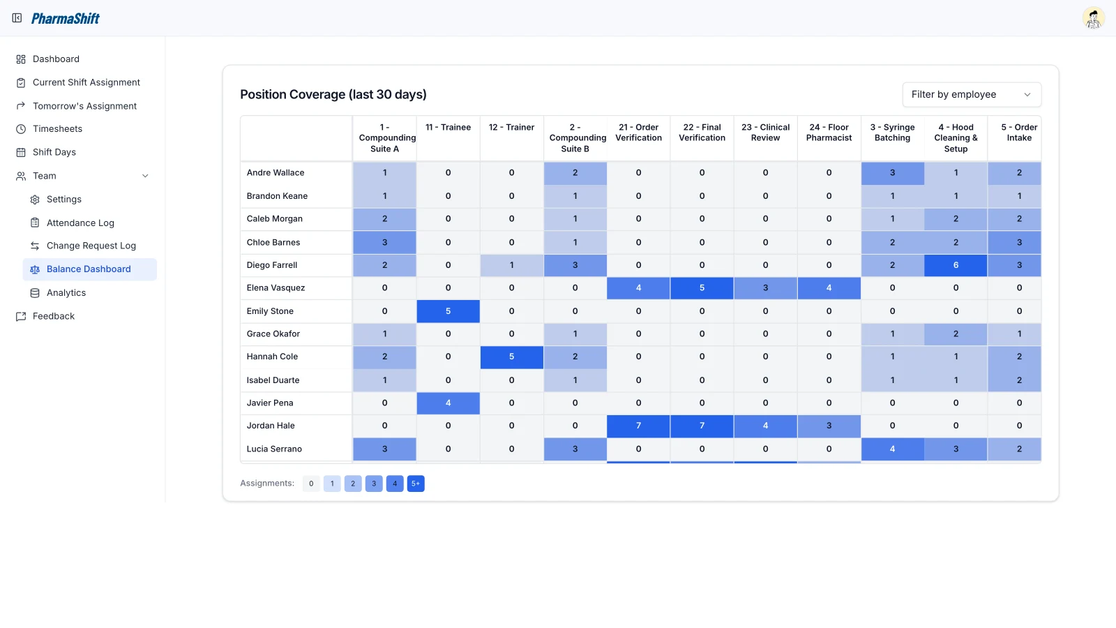The width and height of the screenshot is (1116, 628).
Task: Open the user avatar menu
Action: point(1093,18)
